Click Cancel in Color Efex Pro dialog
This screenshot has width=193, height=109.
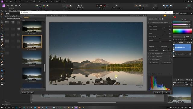tap(157, 93)
